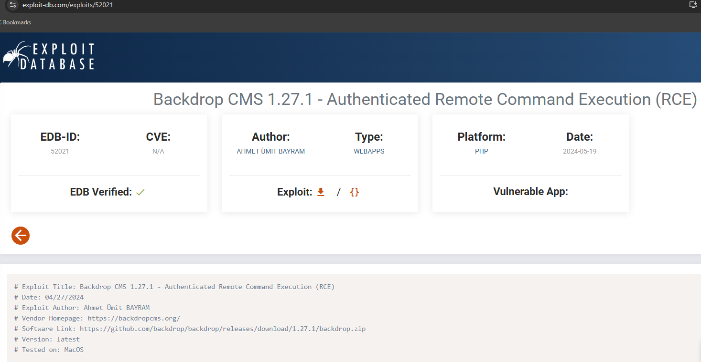The image size is (701, 362).
Task: Click the Vulnerable App label
Action: (530, 192)
